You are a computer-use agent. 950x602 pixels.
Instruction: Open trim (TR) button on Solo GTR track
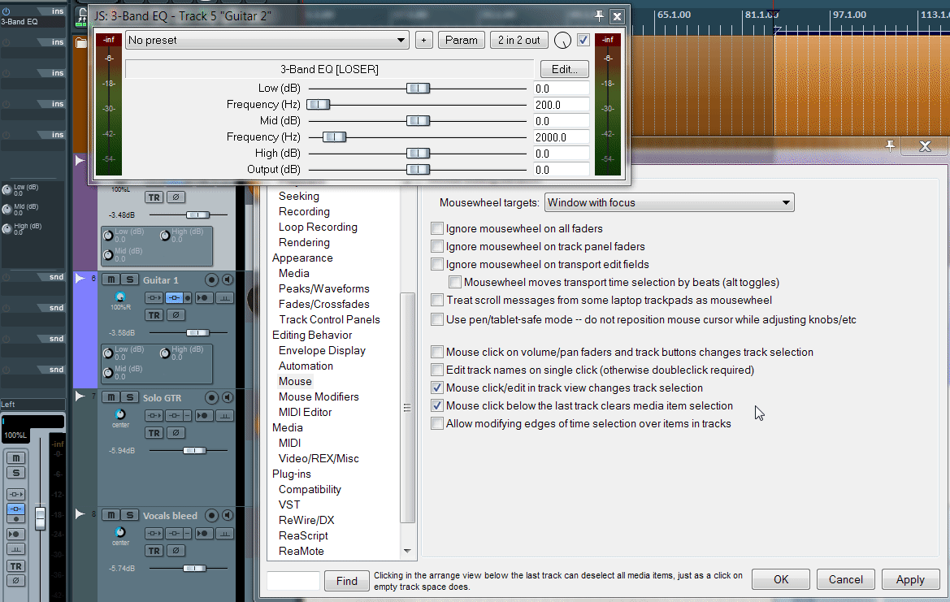click(154, 433)
